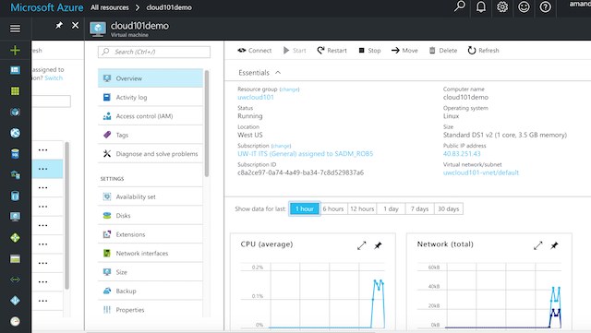Show data for last 1 day
The image size is (591, 333).
click(x=391, y=208)
